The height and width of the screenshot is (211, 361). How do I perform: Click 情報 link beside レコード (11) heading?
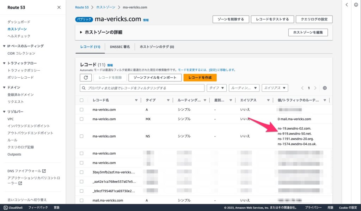pyautogui.click(x=110, y=65)
